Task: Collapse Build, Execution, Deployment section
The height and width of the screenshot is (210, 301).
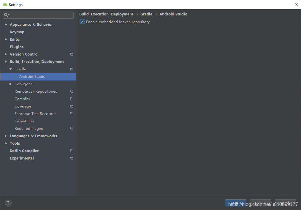Action: (x=6, y=61)
